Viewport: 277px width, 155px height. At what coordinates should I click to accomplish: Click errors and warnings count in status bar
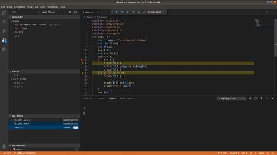coord(7,153)
